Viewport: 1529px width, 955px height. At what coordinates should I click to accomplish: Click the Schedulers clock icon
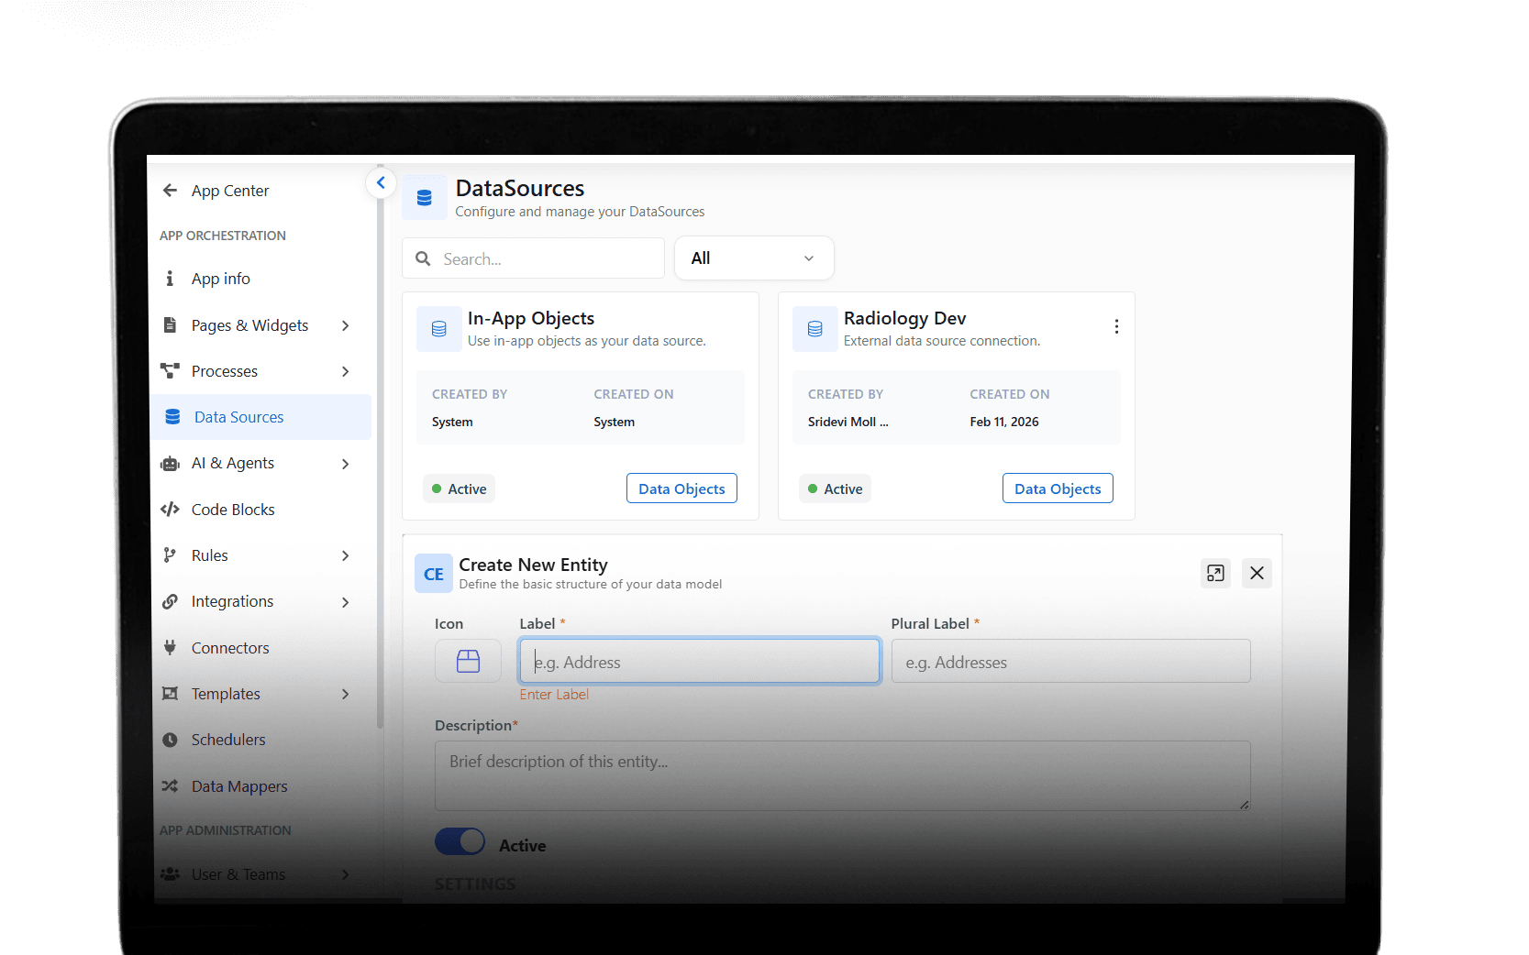tap(172, 739)
